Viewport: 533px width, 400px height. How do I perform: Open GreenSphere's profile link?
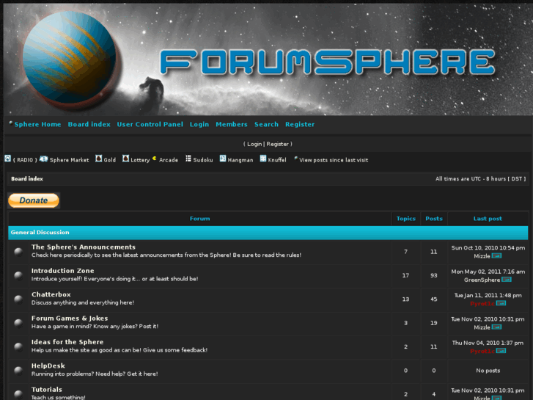(482, 280)
